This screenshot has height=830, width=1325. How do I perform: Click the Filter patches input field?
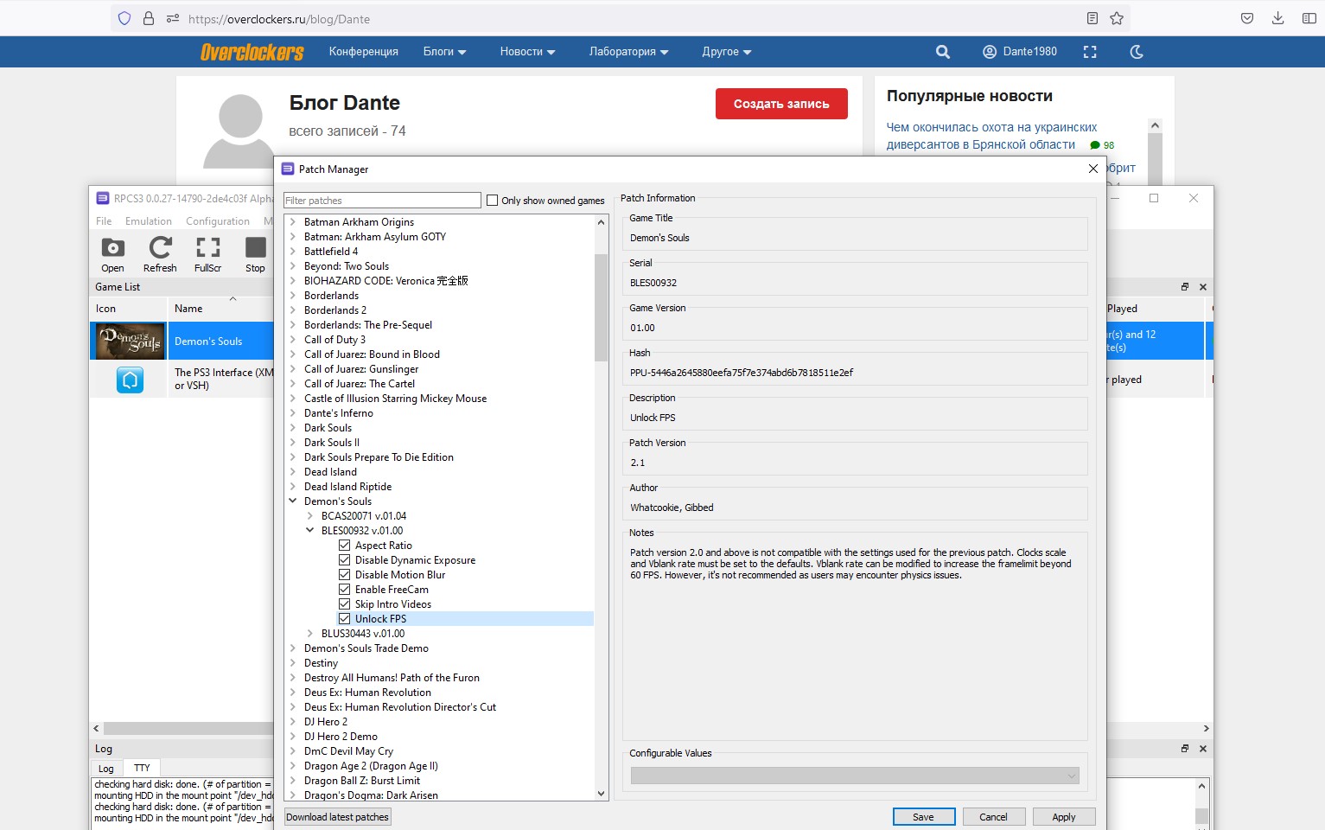pyautogui.click(x=382, y=201)
